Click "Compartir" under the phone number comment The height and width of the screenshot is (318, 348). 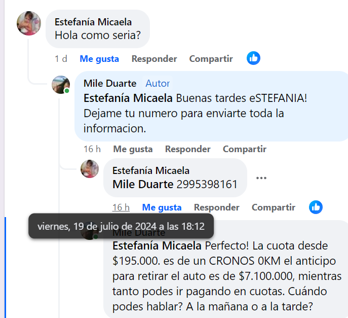tap(273, 207)
